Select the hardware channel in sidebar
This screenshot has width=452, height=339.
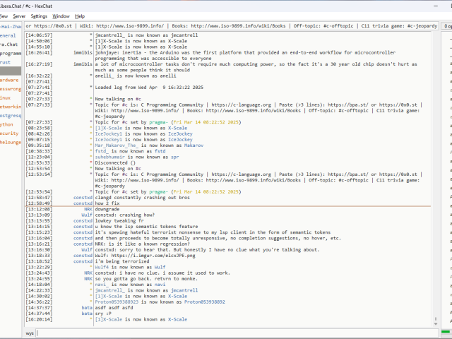10,80
